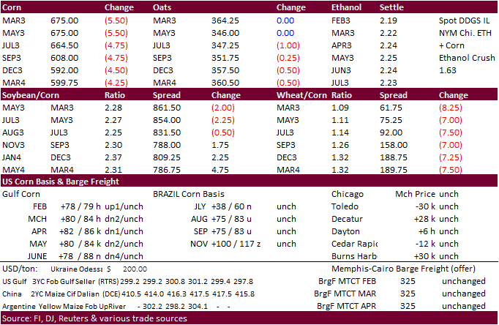Click the Corn header cell

pos(12,7)
